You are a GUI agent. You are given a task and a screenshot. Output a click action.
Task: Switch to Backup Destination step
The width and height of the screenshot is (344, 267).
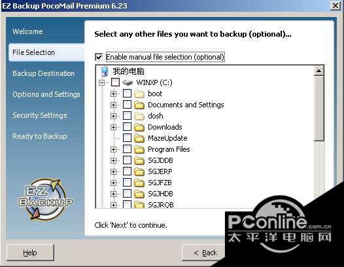43,73
